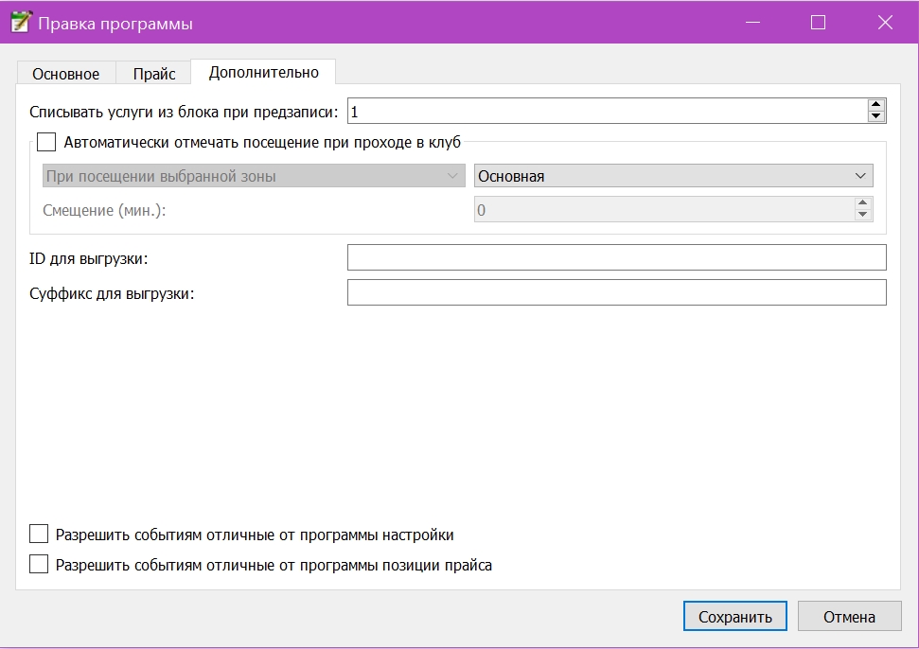Screen dimensions: 919x649
Task: Click the Правка программы window icon
Action: point(20,23)
